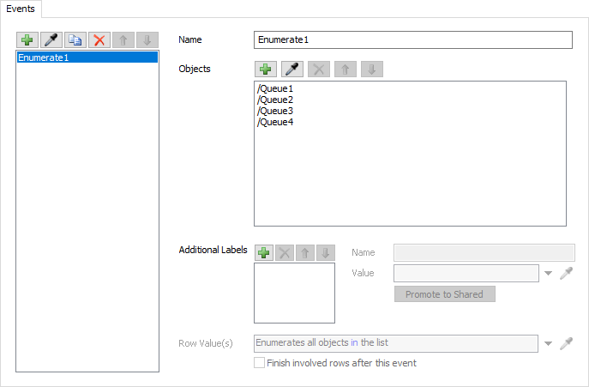
Task: Duplicate the selected event in the list
Action: [x=75, y=40]
